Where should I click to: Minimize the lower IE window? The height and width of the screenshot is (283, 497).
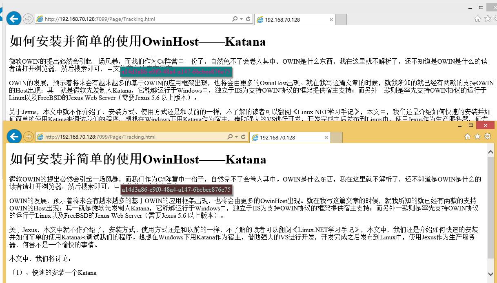click(x=459, y=126)
